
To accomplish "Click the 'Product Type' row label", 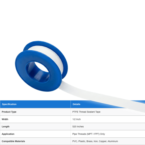I will point(9,112).
